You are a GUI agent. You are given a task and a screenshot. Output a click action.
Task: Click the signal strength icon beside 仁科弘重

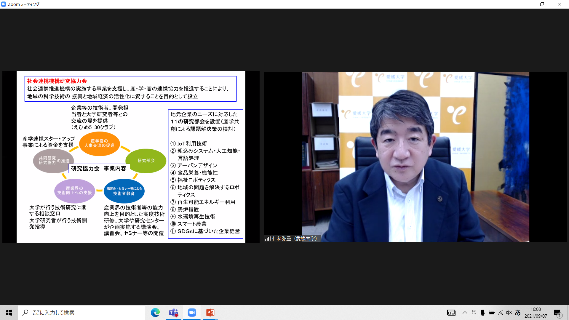268,239
